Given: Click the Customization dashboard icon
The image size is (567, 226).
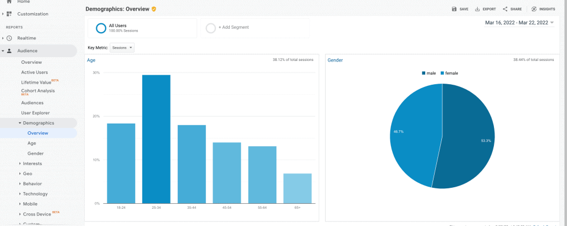Looking at the screenshot, I should [x=9, y=14].
